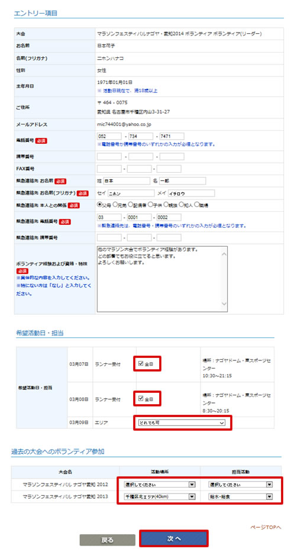Open the 2013 担当活動 dropdown showing 給水・給食
The image size is (291, 555).
[241, 496]
